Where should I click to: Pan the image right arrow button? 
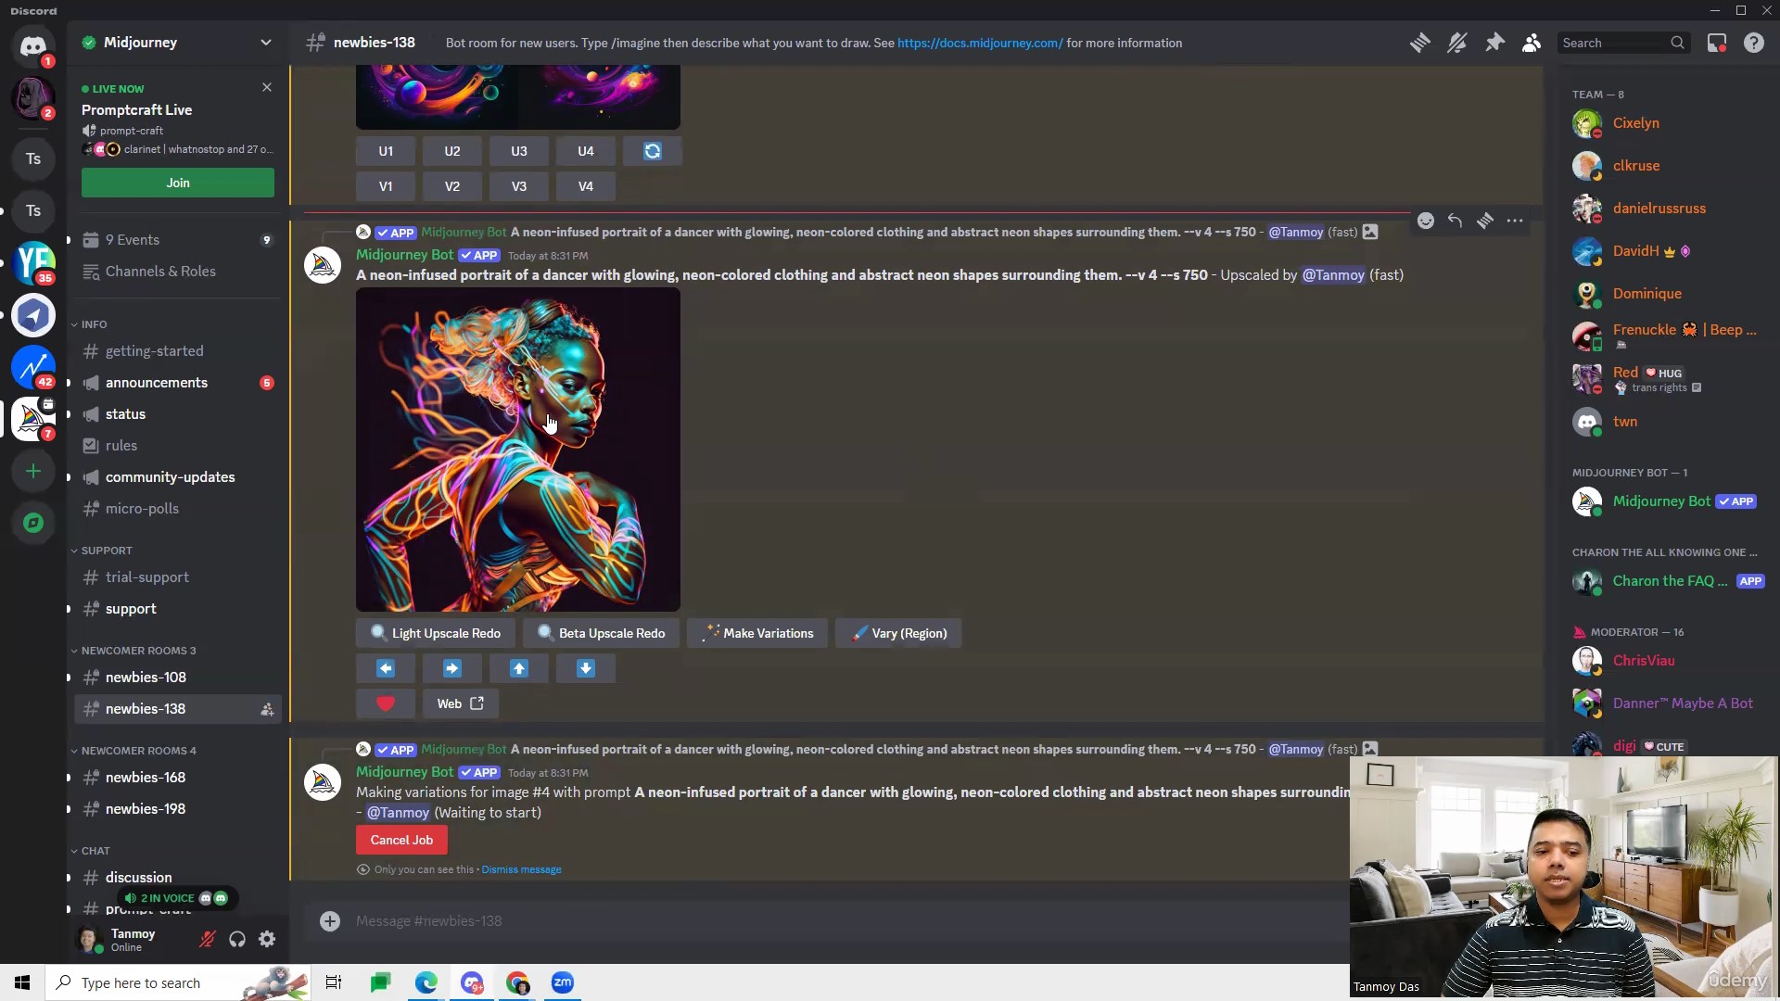point(452,668)
